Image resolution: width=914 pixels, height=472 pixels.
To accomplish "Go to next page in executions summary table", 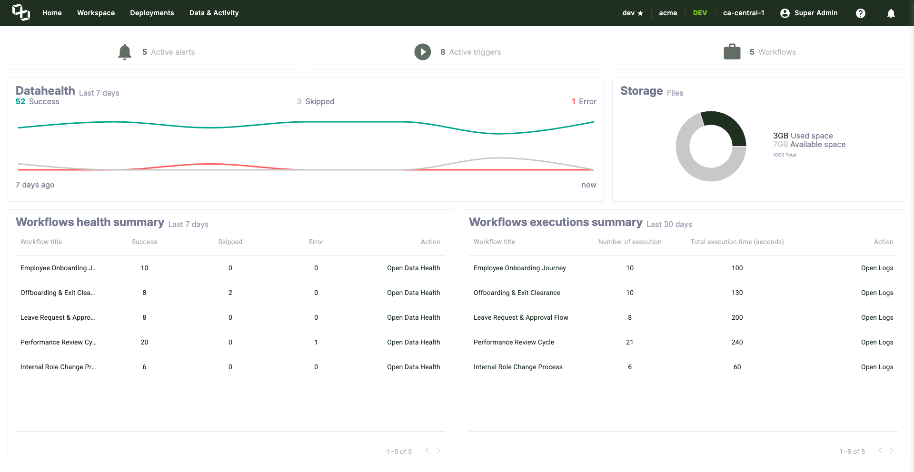I will click(x=892, y=451).
